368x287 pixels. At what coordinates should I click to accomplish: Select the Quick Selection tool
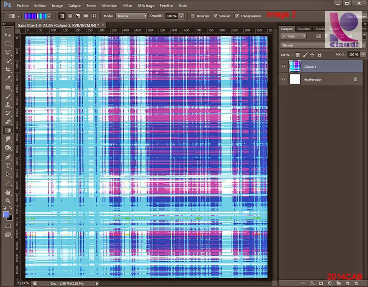coord(8,61)
